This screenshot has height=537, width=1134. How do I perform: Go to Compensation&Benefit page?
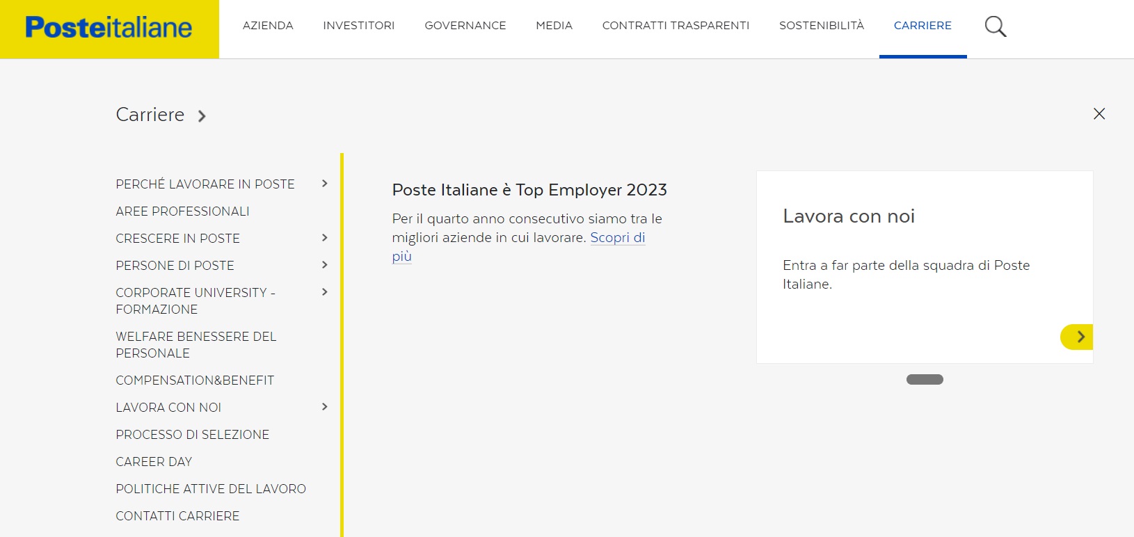tap(195, 380)
